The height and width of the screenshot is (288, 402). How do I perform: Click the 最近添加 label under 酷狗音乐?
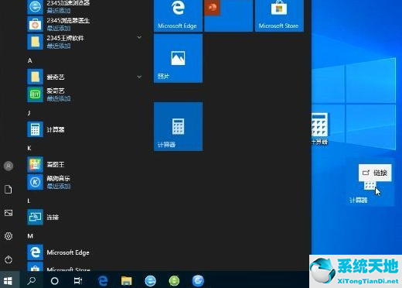click(59, 186)
